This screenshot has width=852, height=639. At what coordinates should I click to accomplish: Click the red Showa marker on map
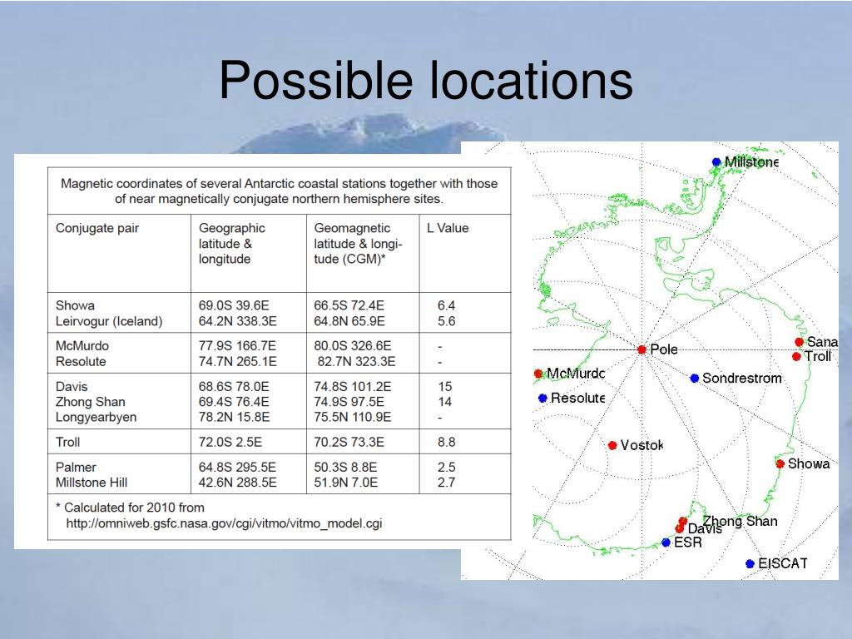pyautogui.click(x=780, y=463)
